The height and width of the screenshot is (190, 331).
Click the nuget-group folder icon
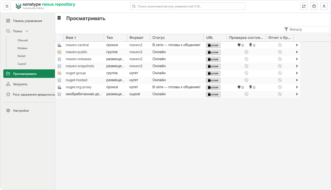(59, 73)
